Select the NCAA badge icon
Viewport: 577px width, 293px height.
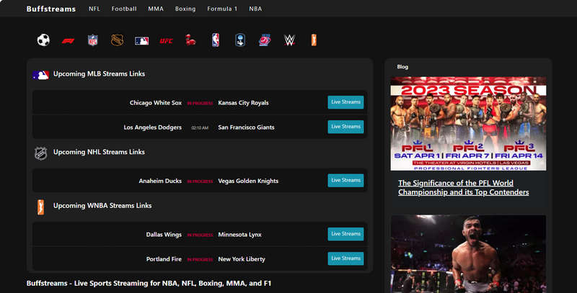click(240, 40)
